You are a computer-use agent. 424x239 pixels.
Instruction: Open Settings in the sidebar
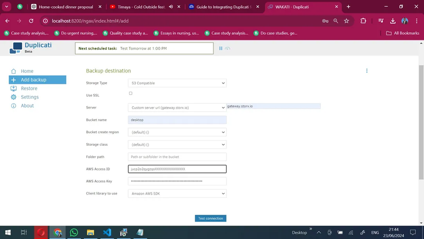tap(29, 97)
